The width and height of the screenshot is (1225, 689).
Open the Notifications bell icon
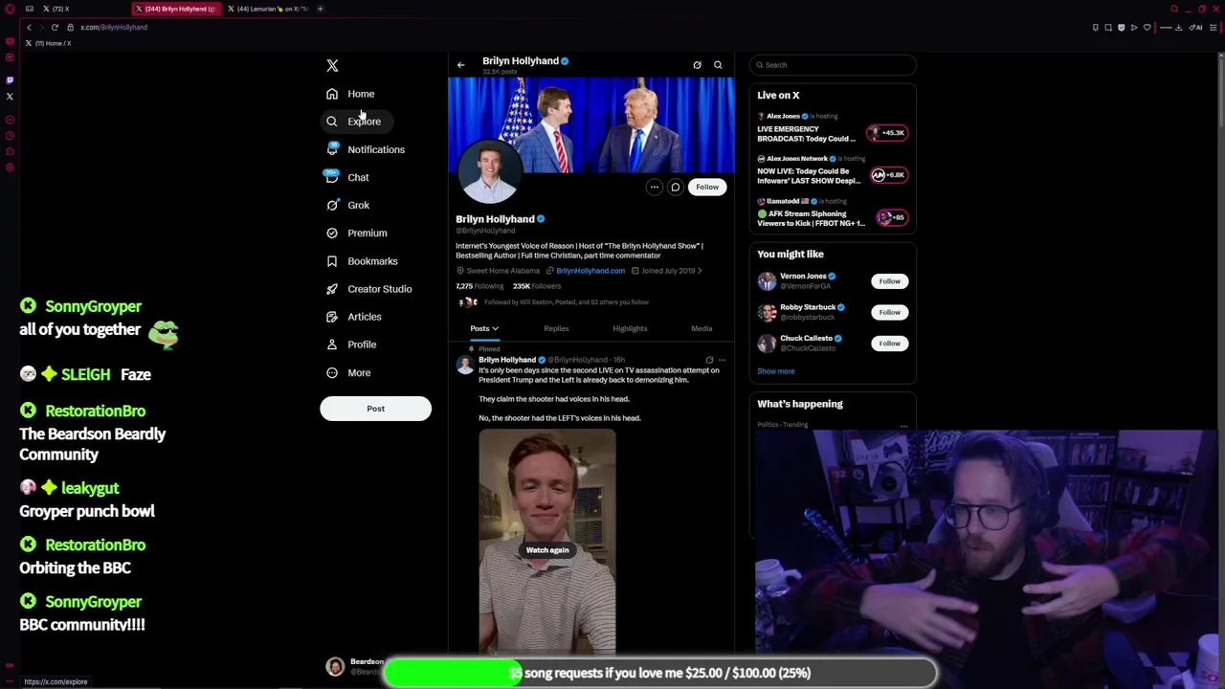332,149
